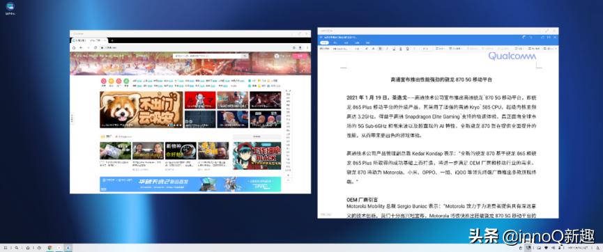Click the search magnifier button in banner
This screenshot has width=603, height=252.
[x=245, y=56]
